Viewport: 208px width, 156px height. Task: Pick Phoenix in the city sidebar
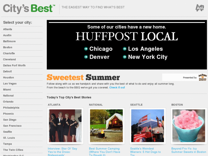(x=9, y=114)
